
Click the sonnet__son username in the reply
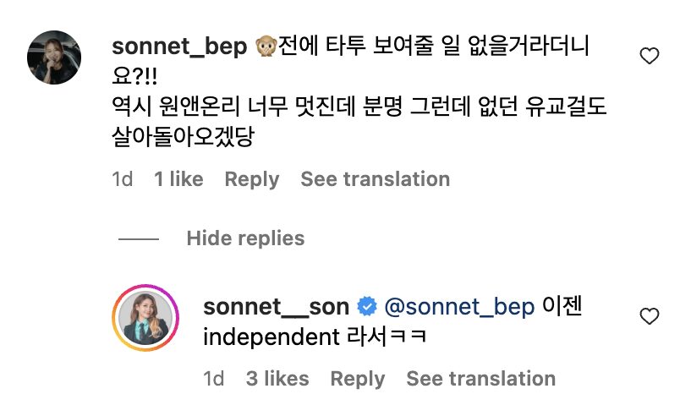pos(276,306)
